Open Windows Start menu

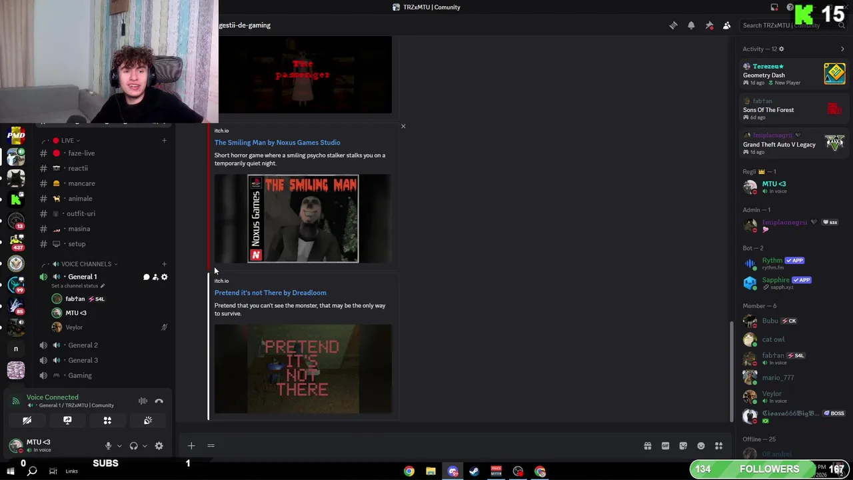(x=11, y=471)
